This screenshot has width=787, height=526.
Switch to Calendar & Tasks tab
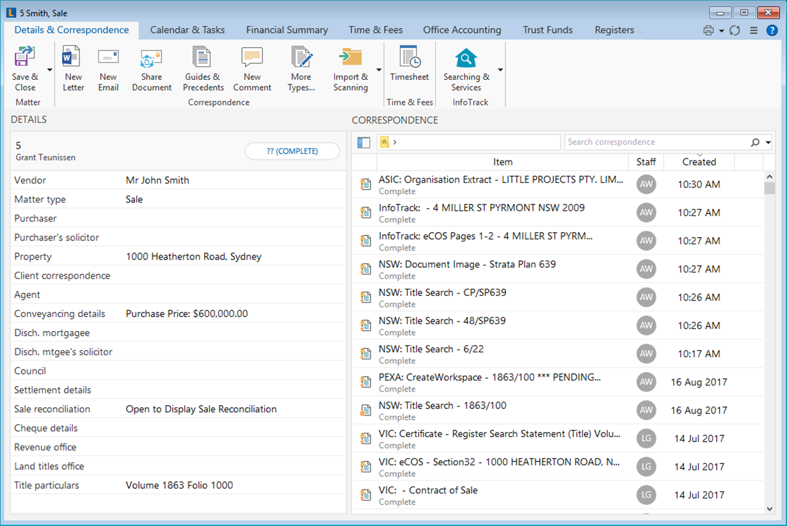(187, 30)
